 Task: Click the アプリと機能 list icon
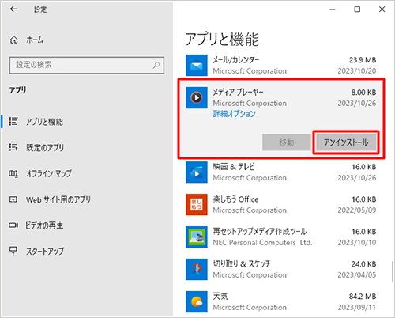[x=13, y=121]
